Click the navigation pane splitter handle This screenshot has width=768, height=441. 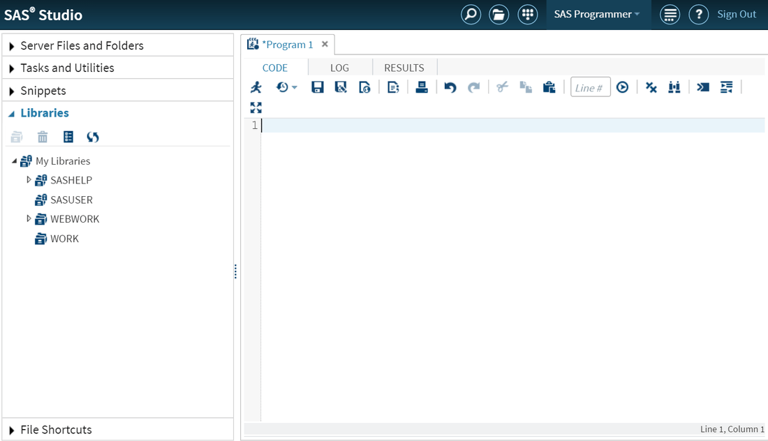click(x=235, y=271)
